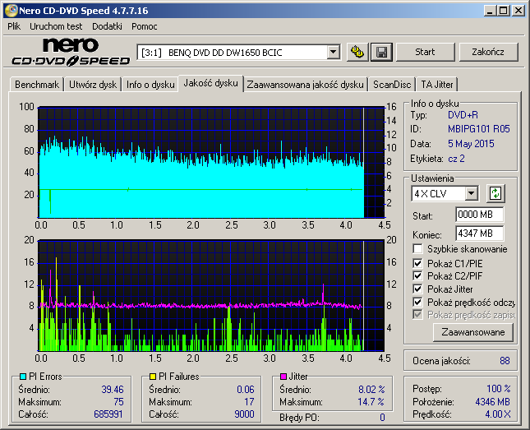Click Jitter Średnio value 8.02 %

point(371,390)
